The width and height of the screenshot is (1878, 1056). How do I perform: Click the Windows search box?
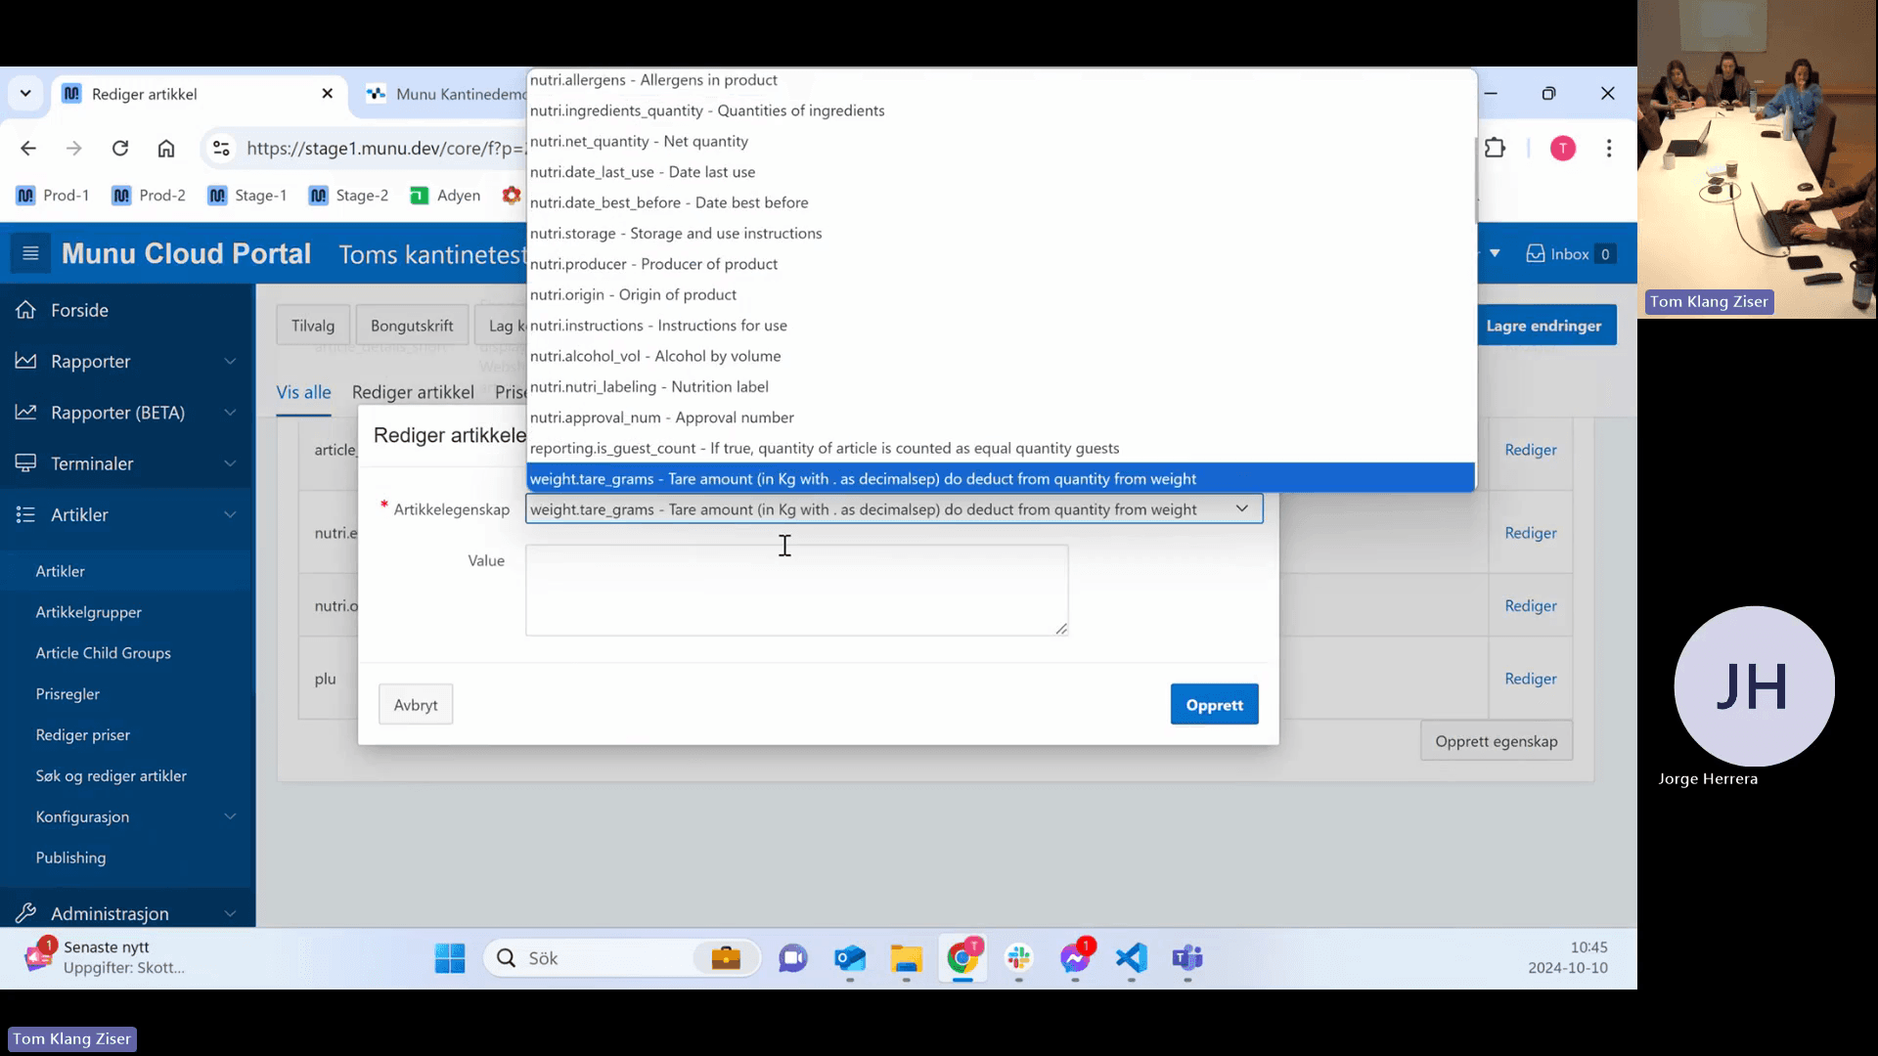(x=621, y=958)
